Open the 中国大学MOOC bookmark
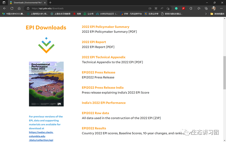The image size is (226, 142). [x=13, y=14]
